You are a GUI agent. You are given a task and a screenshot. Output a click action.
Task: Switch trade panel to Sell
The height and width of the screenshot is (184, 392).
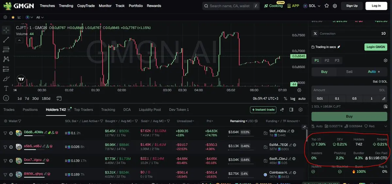pos(349,72)
